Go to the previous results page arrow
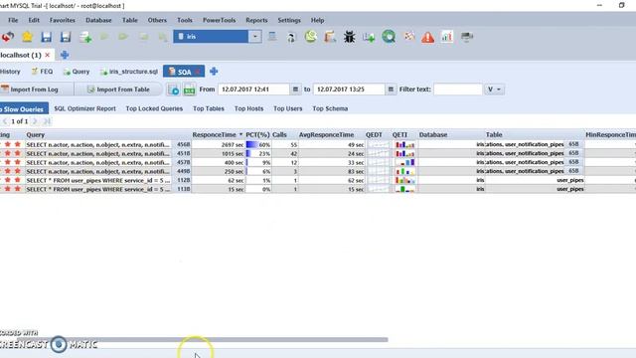This screenshot has height=358, width=636. point(5,121)
